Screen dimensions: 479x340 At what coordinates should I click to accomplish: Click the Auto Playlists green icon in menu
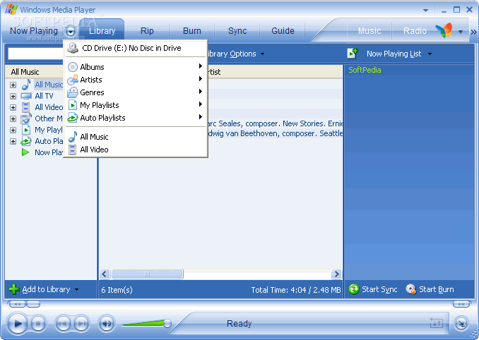[x=73, y=118]
